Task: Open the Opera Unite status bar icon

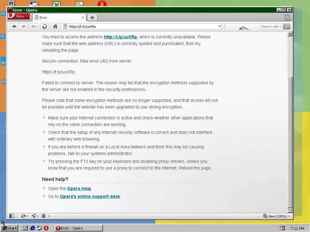Action: click(34, 216)
